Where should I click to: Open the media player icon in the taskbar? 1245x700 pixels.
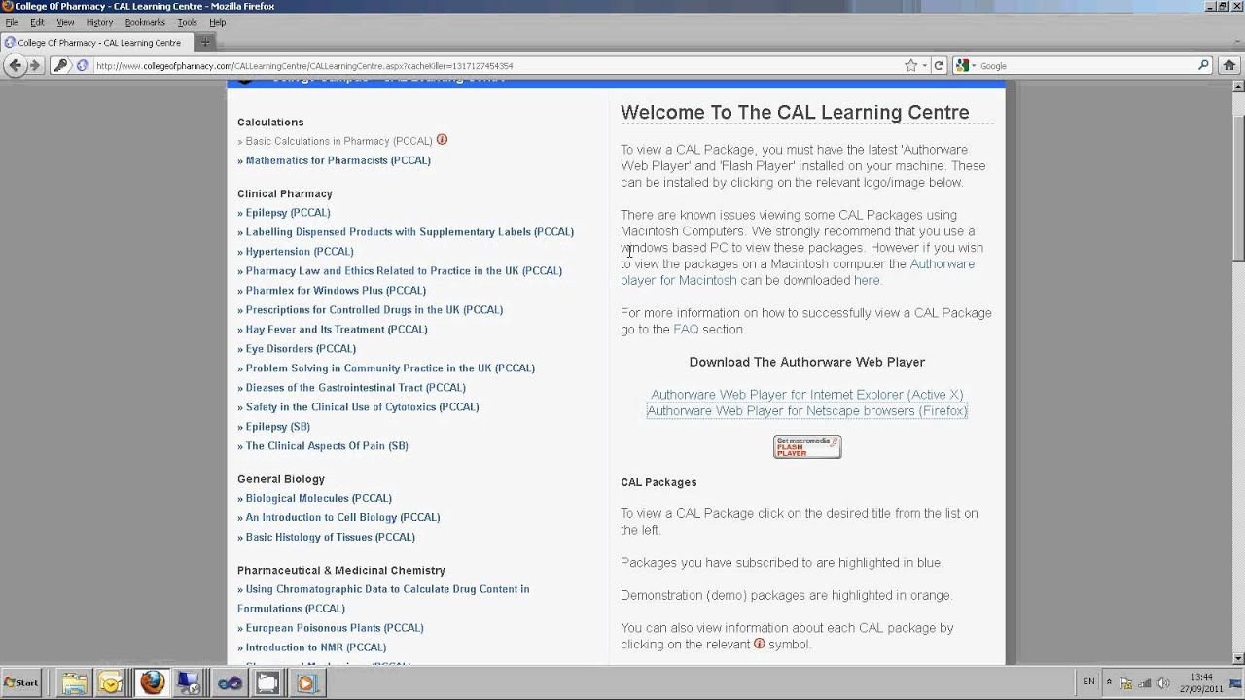click(x=306, y=683)
